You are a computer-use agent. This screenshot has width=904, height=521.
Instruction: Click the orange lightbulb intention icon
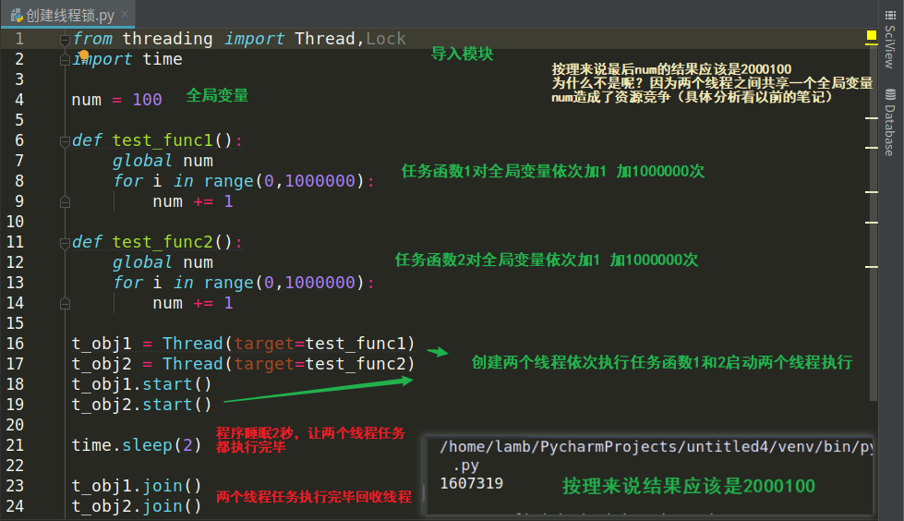tap(84, 55)
